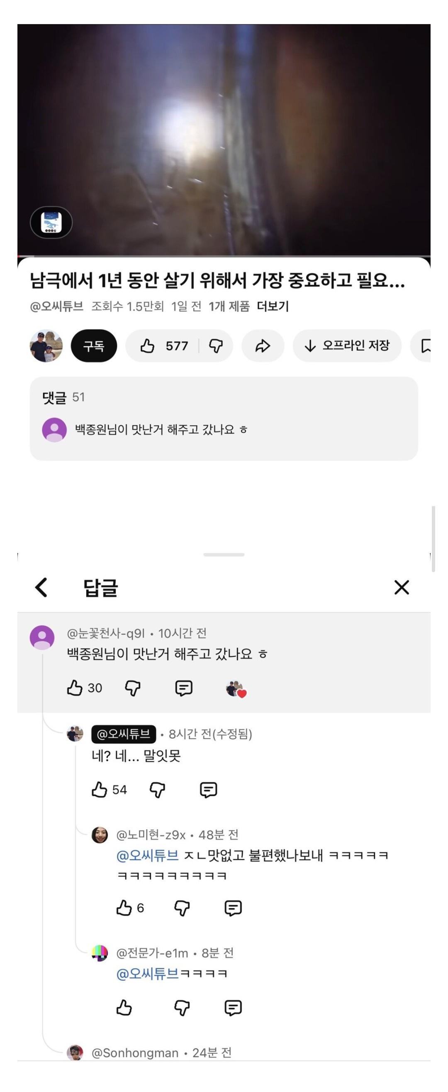Tap the 구독 subscribe button
The image size is (448, 1092).
[x=94, y=346]
